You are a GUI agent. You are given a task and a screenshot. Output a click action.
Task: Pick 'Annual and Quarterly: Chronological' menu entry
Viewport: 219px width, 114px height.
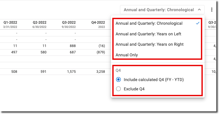[x=149, y=23]
